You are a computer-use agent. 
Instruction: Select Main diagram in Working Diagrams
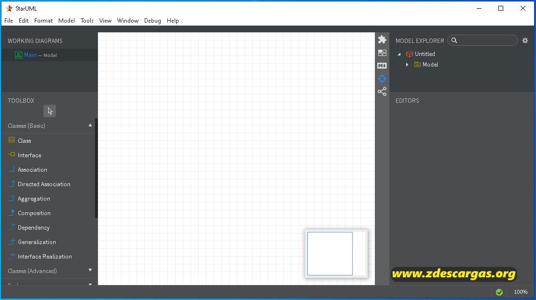(x=50, y=55)
